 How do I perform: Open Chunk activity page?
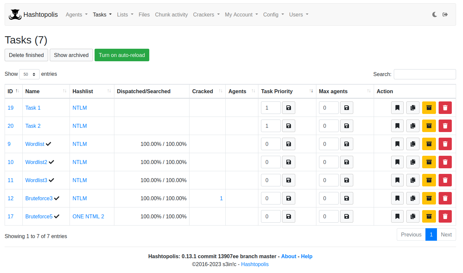click(x=171, y=14)
